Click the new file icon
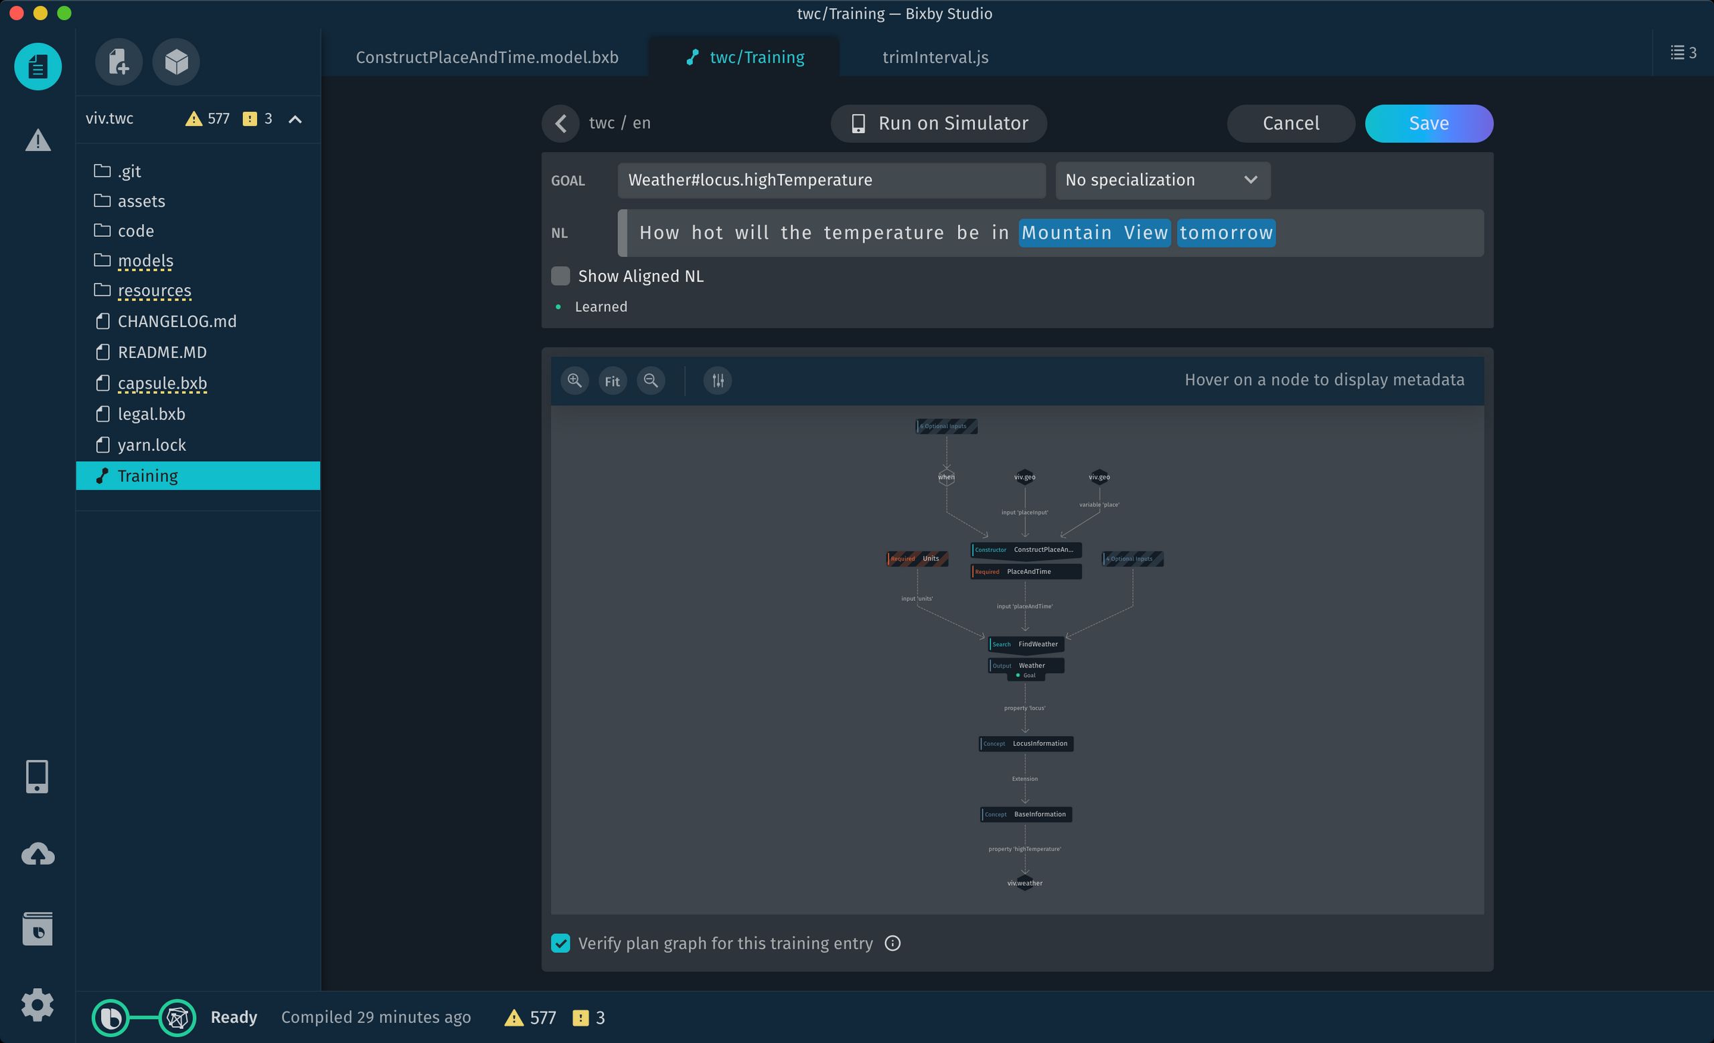The height and width of the screenshot is (1043, 1714). [119, 62]
